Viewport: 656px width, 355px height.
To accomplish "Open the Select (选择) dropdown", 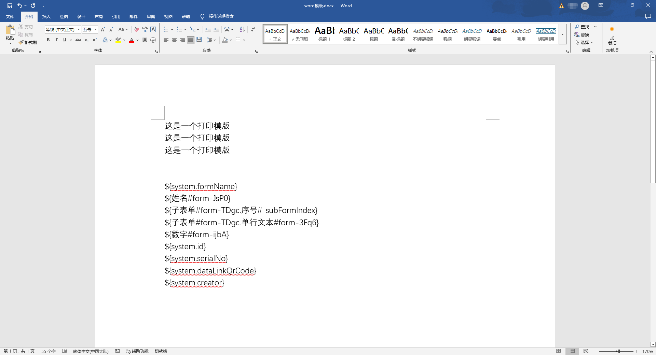I will click(x=584, y=42).
